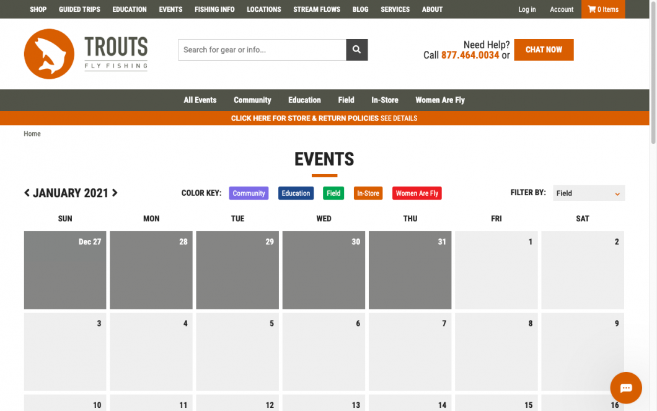The width and height of the screenshot is (657, 411).
Task: Open the top Education menu item
Action: tap(130, 9)
